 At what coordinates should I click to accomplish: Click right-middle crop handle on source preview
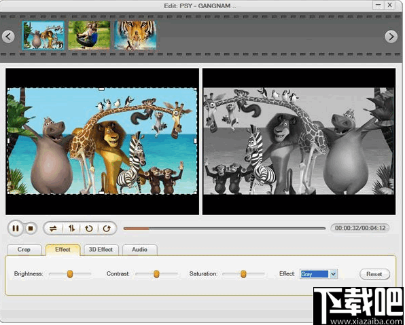coord(195,140)
